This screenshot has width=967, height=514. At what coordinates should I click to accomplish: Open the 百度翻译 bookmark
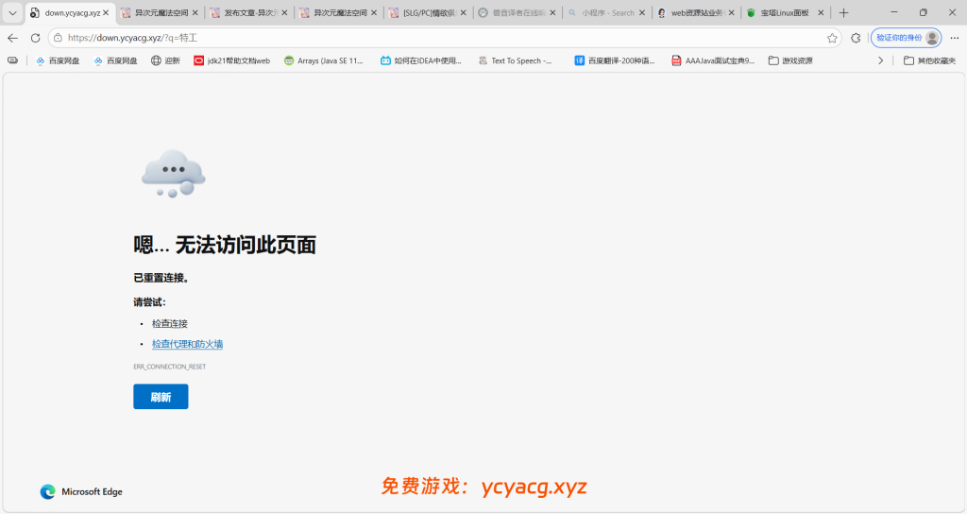tap(614, 60)
